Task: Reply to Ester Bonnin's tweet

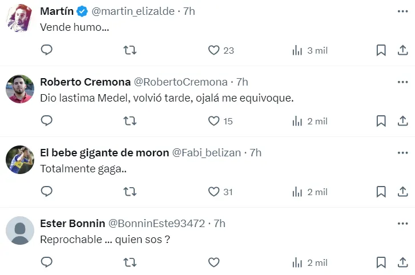Action: [47, 262]
